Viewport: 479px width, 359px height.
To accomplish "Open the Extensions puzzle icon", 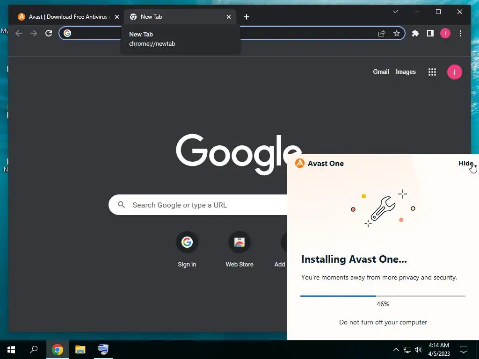I will (x=415, y=33).
